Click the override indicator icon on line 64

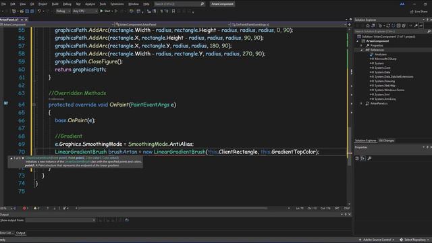6,103
